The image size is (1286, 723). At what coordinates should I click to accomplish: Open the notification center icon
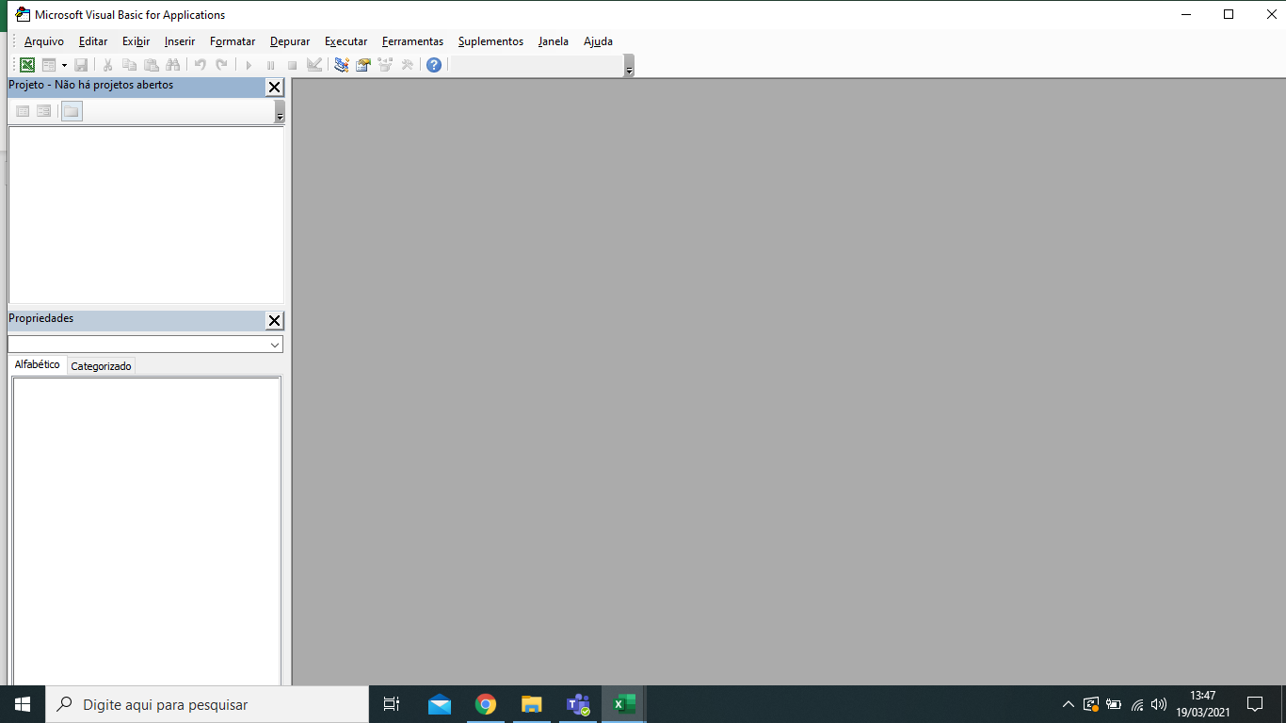coord(1255,704)
